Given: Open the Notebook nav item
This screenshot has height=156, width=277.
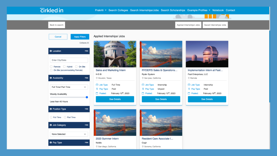Looking at the screenshot, I should 218,10.
